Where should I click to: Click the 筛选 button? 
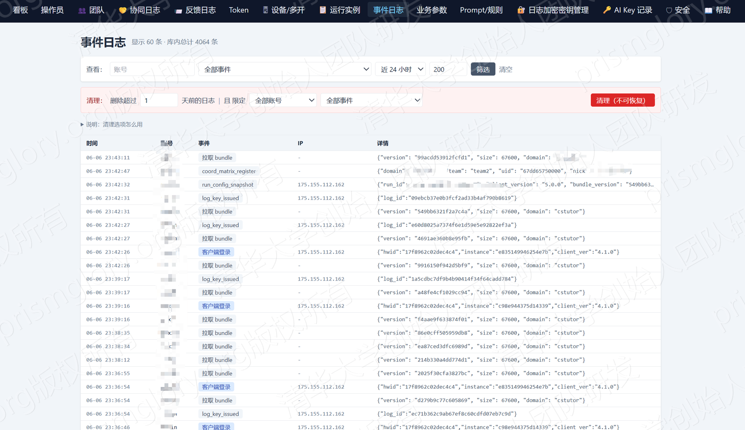(x=483, y=69)
